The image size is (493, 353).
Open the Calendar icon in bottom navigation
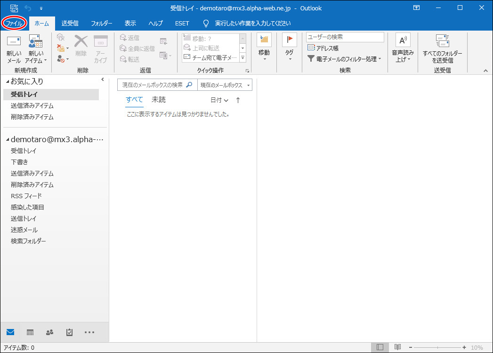point(30,332)
